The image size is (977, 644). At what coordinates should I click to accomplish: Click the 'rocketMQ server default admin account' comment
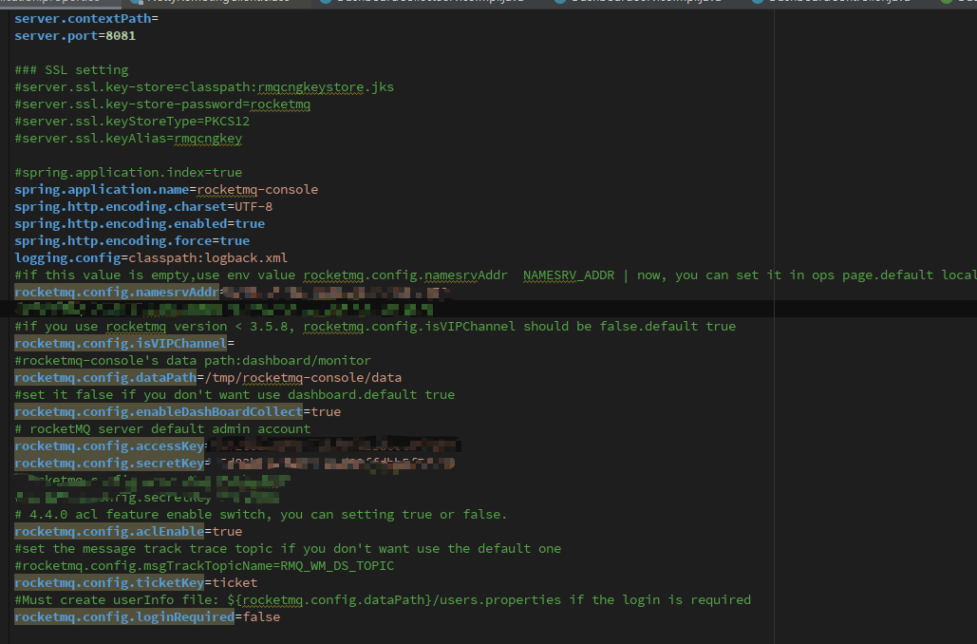tap(162, 429)
